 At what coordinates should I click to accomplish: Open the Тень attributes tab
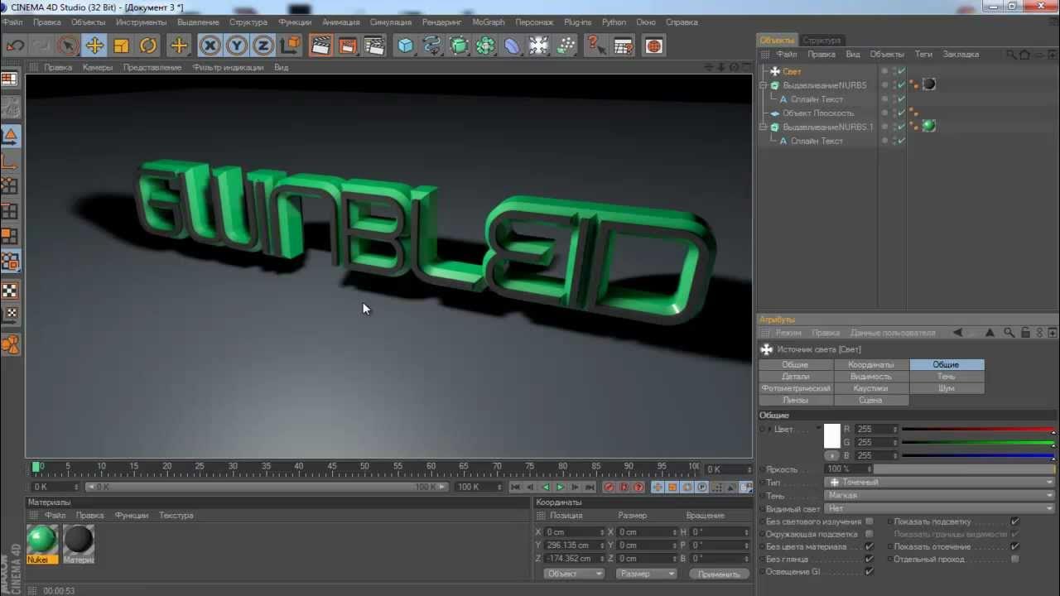pos(947,377)
